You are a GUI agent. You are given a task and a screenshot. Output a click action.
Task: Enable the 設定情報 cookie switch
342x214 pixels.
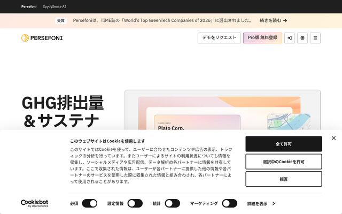pos(135,203)
